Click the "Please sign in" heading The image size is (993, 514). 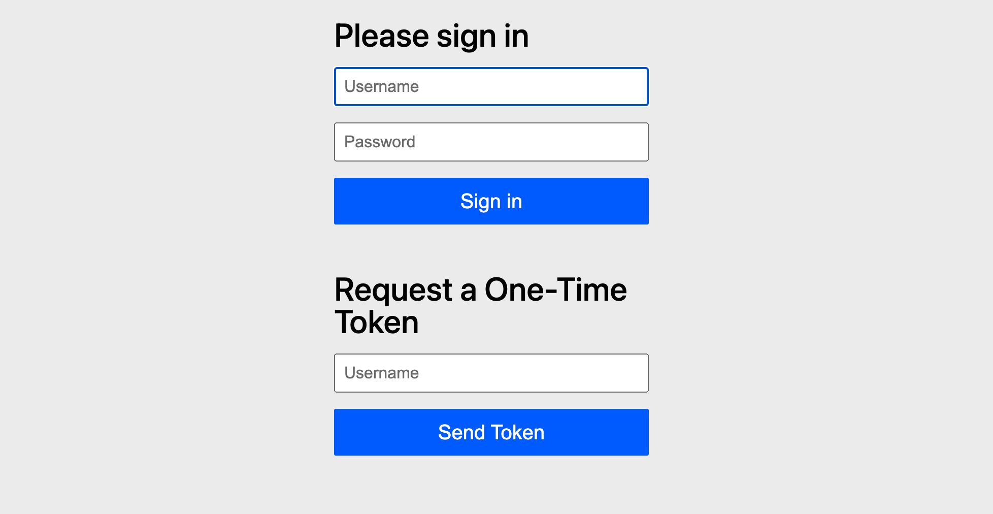pos(432,36)
